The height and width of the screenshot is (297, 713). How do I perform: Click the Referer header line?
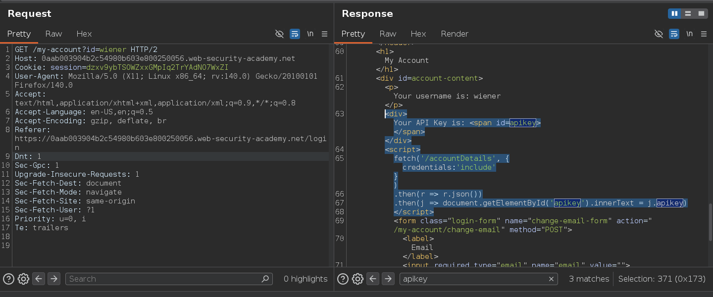(x=170, y=139)
